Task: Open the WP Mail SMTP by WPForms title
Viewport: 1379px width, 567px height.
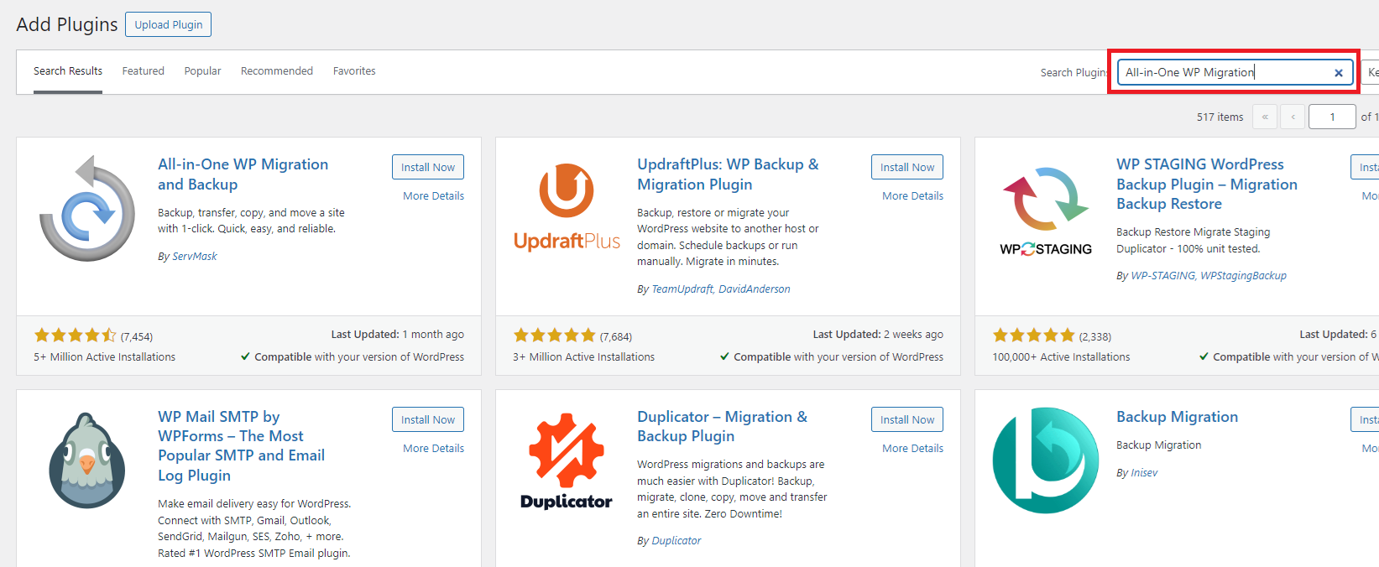Action: click(x=242, y=446)
